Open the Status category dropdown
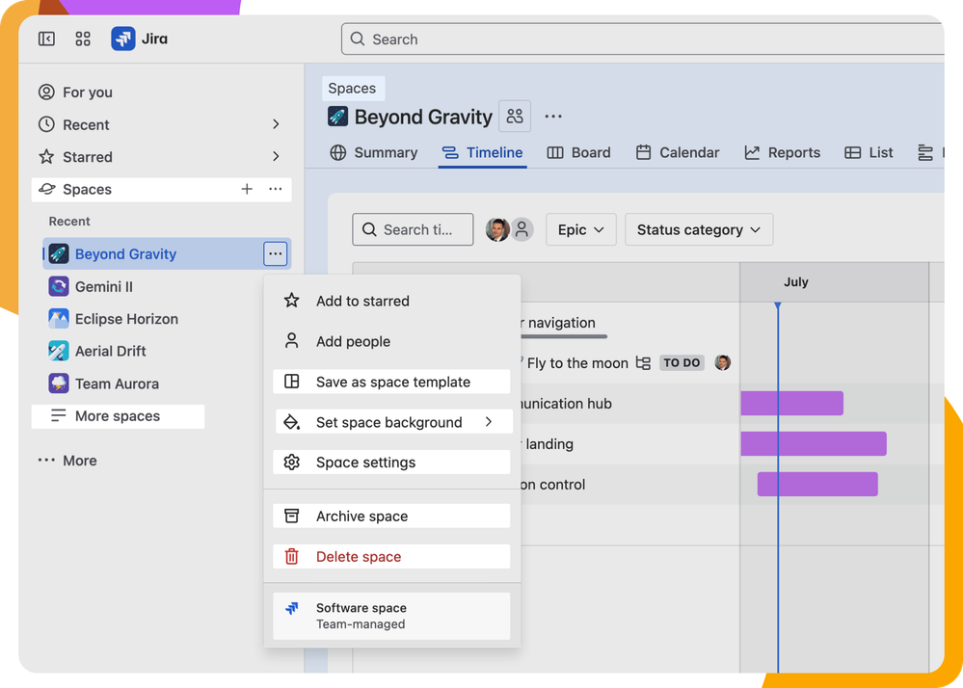Viewport: 963px width, 688px height. [699, 229]
